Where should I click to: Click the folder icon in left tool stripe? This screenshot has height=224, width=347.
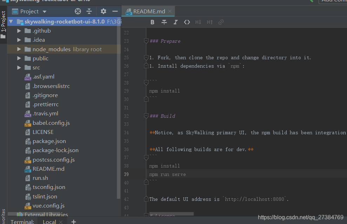[x=3, y=36]
